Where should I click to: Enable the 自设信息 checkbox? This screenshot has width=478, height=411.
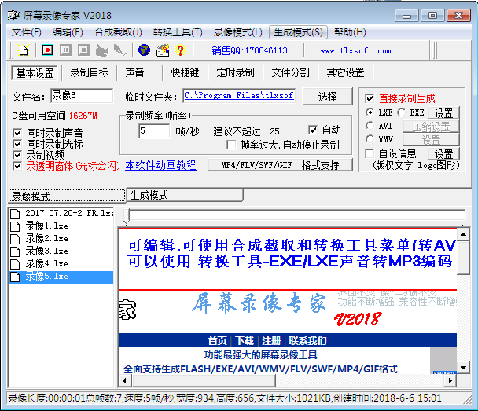pyautogui.click(x=370, y=153)
